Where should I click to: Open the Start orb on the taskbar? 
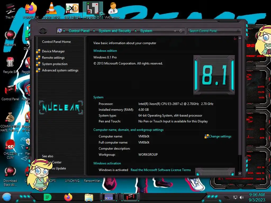click(7, 197)
